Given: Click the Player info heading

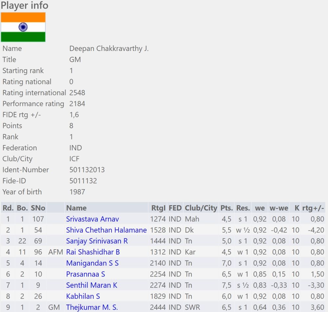Looking at the screenshot, I should tap(25, 5).
